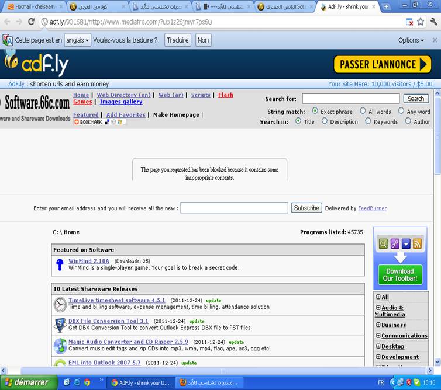The height and width of the screenshot is (390, 441).
Task: Click the TimeLive clock icon
Action: [x=60, y=304]
